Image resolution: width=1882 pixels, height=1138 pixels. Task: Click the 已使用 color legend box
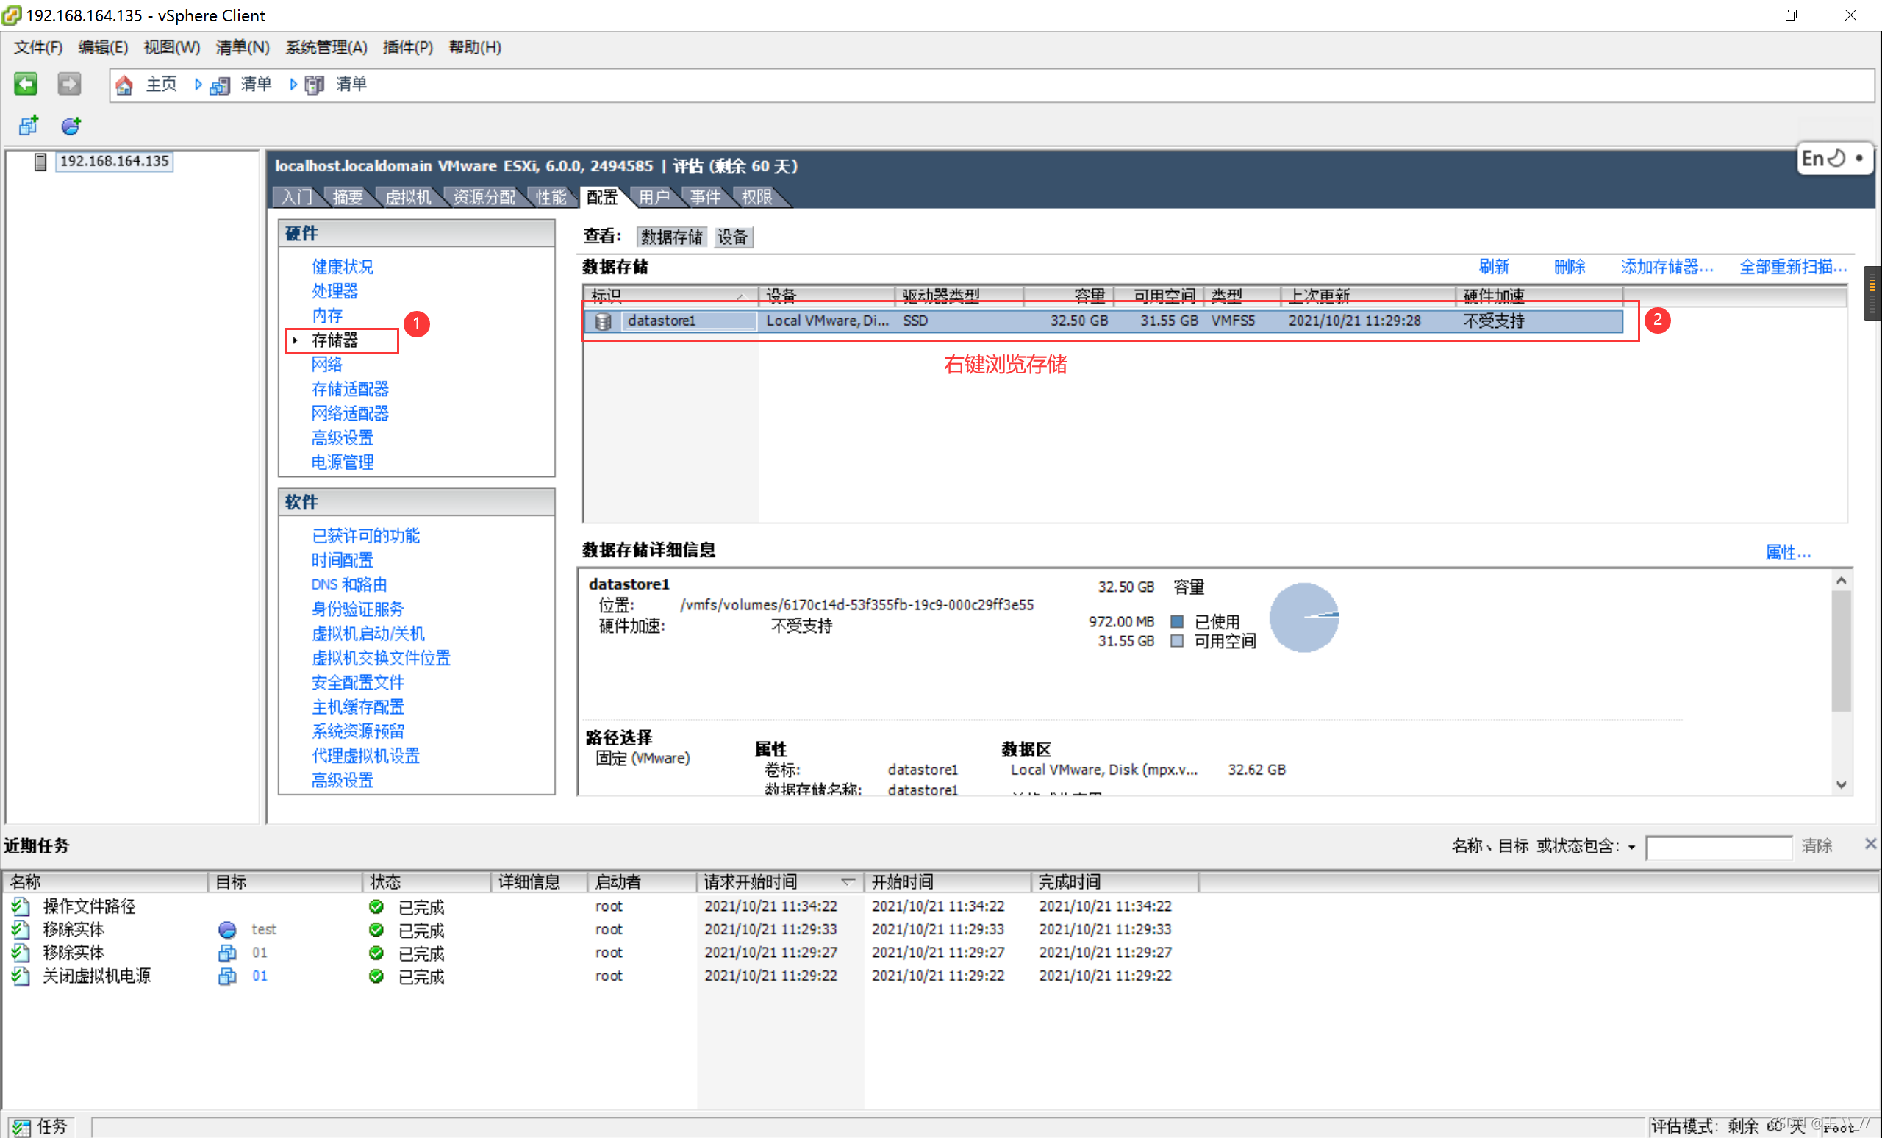coord(1176,621)
